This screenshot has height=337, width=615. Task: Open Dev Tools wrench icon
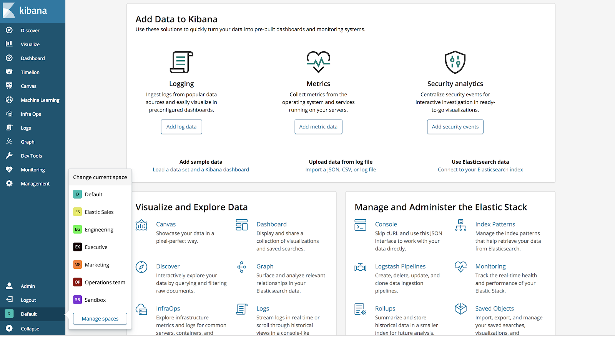[9, 156]
